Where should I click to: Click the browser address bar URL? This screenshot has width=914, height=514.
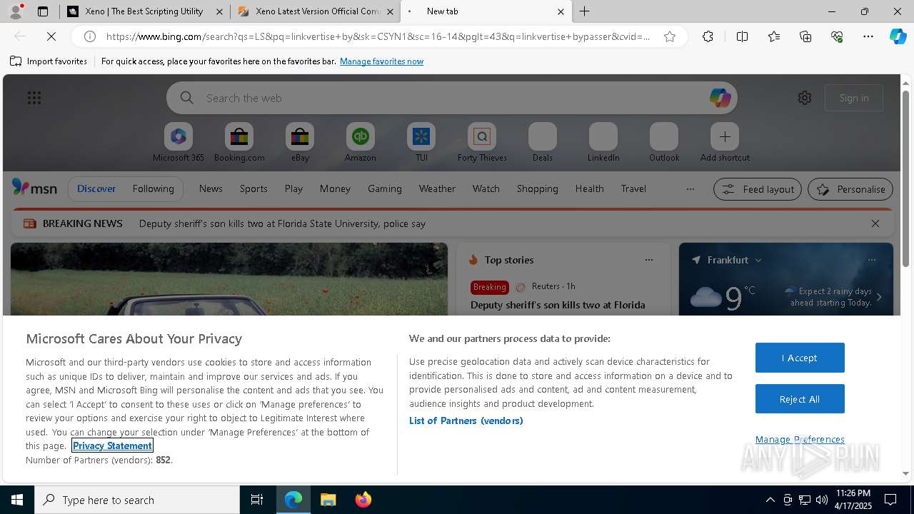(378, 36)
